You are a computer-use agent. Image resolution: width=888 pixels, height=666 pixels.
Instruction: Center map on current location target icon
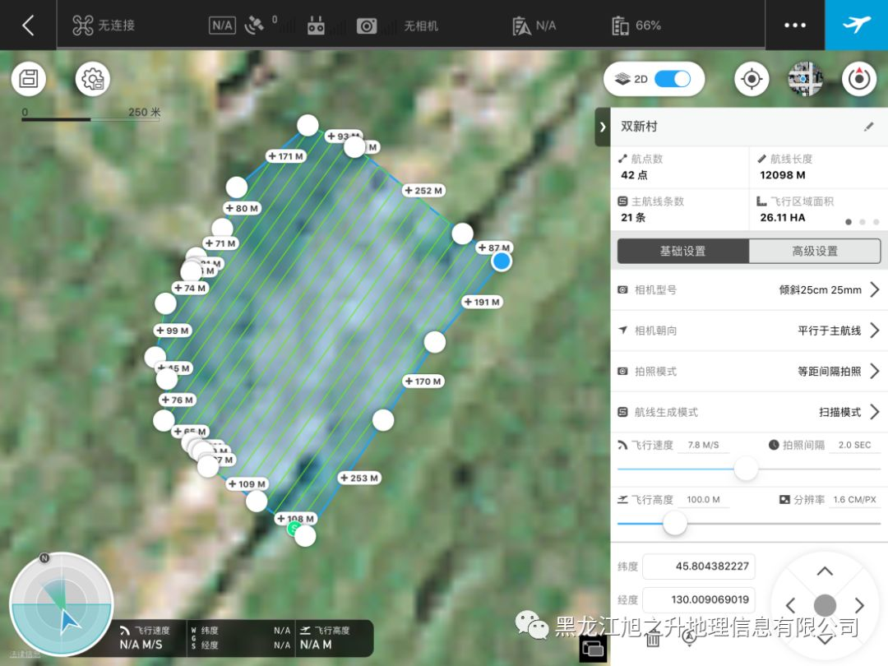(x=751, y=79)
